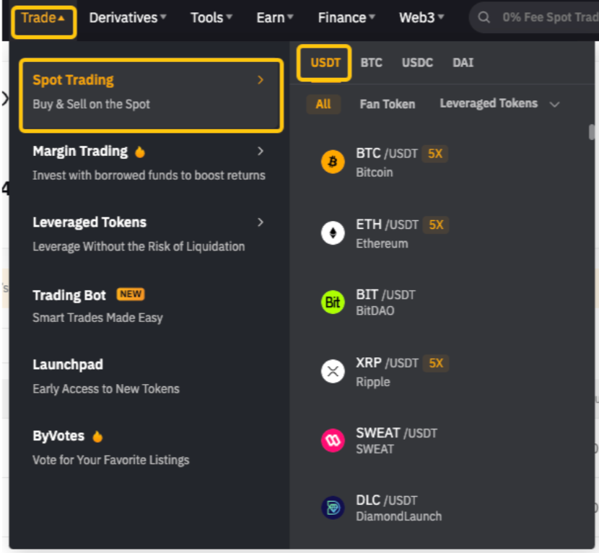Open Trading Bot menu entry
The width and height of the screenshot is (599, 553).
pyautogui.click(x=69, y=295)
